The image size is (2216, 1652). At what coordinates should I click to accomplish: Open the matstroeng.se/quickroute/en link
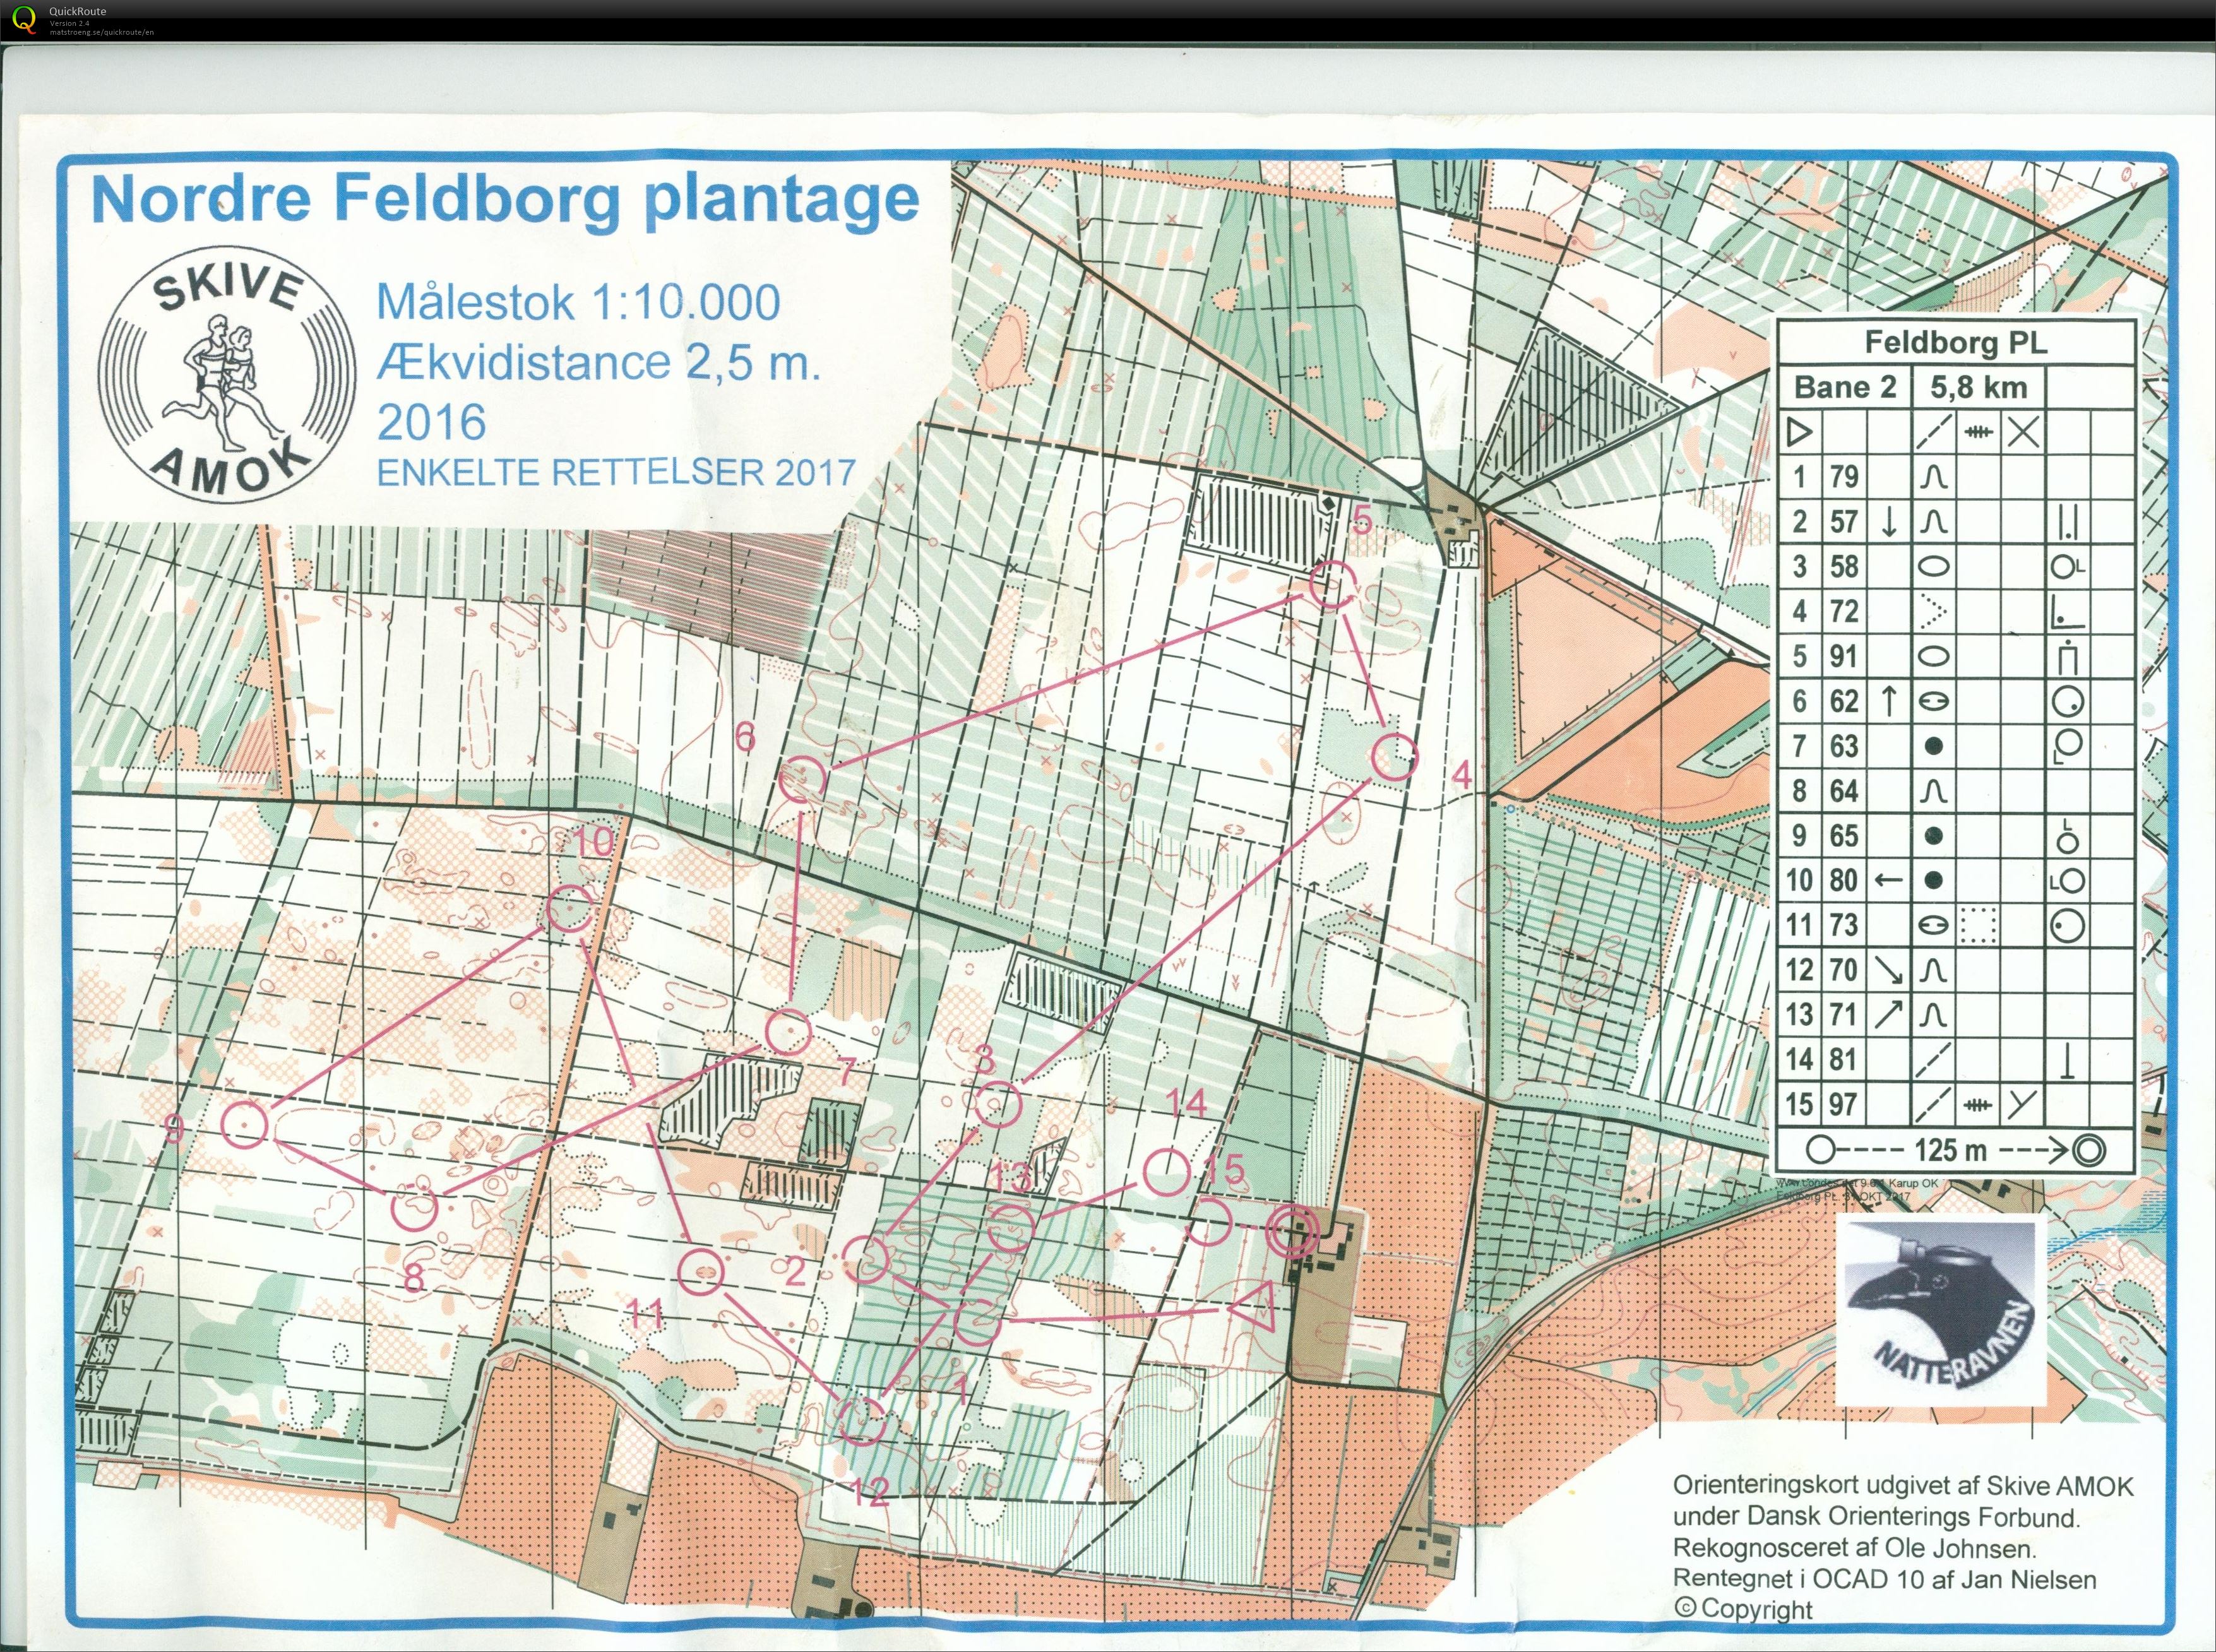[x=102, y=32]
